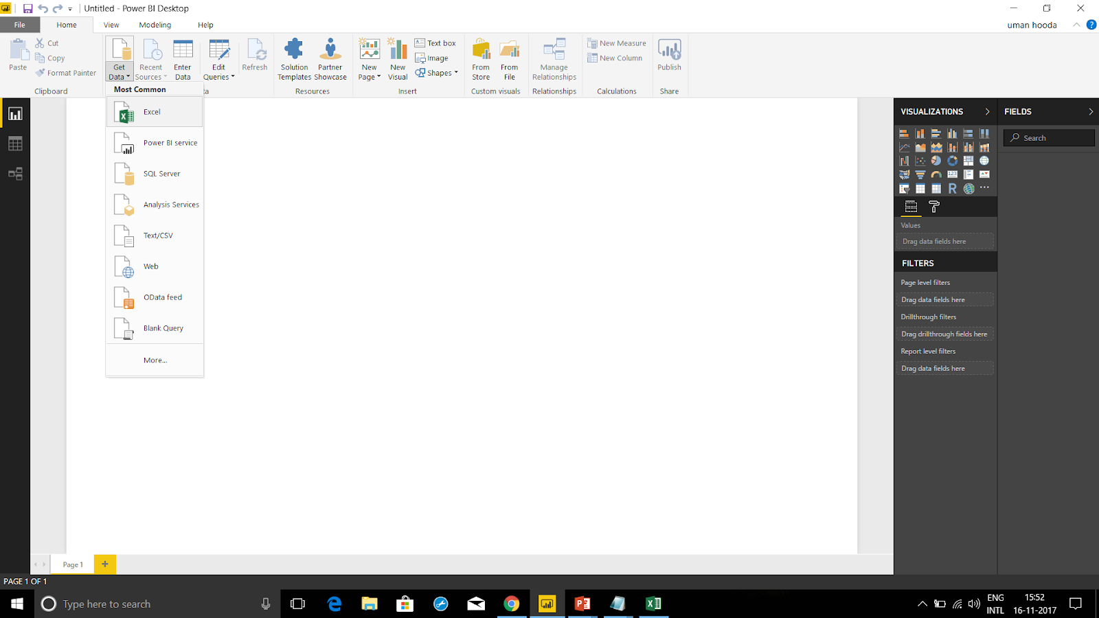Collapse the ribbon with the chevron
1099x618 pixels.
pyautogui.click(x=1076, y=25)
